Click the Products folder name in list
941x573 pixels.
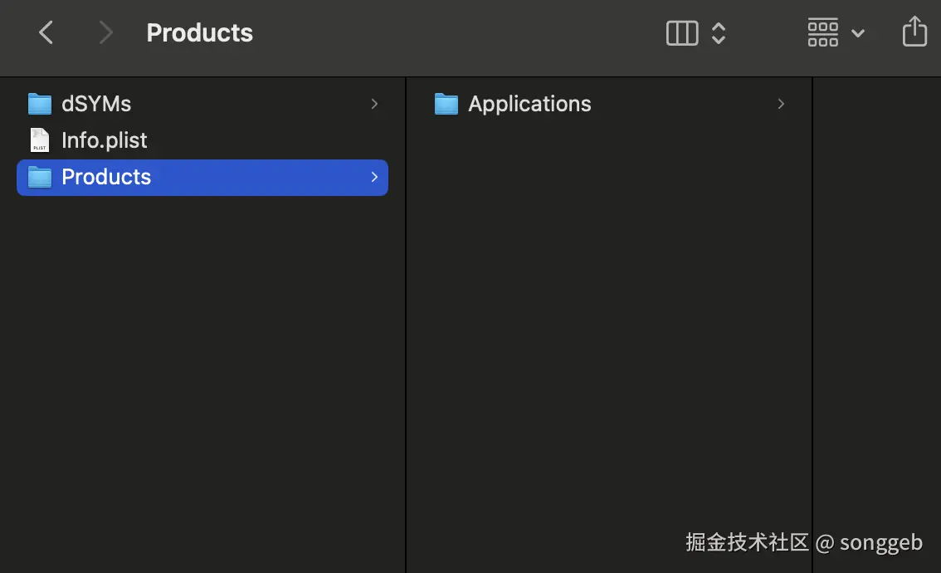click(x=106, y=177)
